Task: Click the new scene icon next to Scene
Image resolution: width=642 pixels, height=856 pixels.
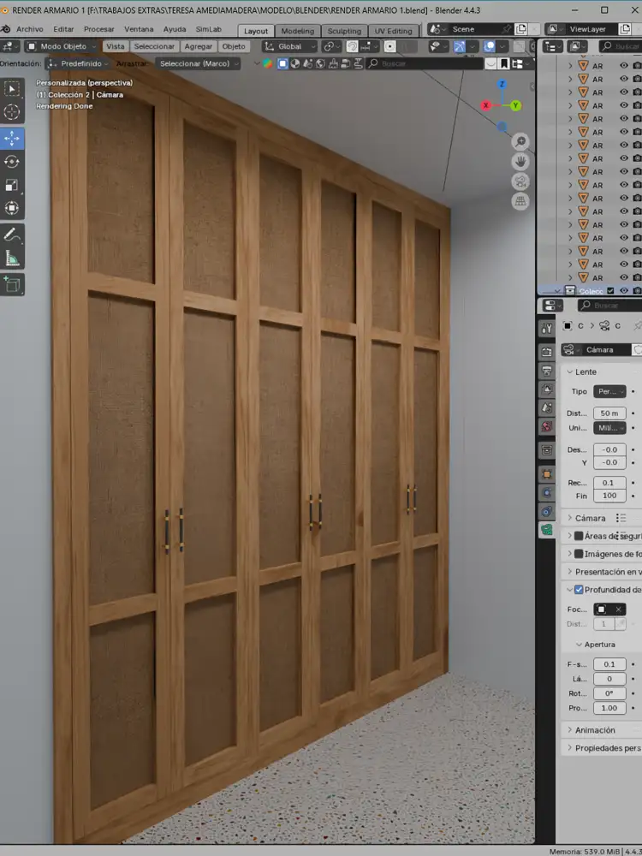Action: click(x=521, y=29)
